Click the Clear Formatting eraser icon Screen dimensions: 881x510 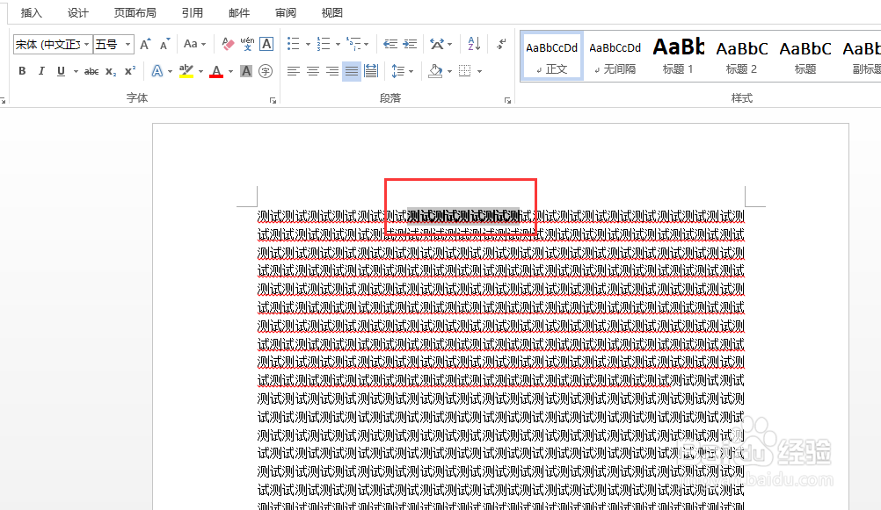[228, 44]
